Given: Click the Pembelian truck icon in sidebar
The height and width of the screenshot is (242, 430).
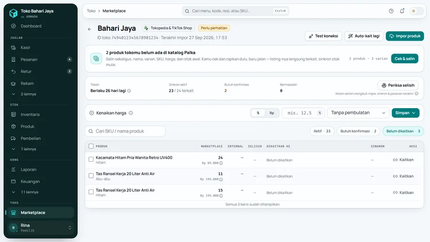Looking at the screenshot, I should [x=13, y=138].
